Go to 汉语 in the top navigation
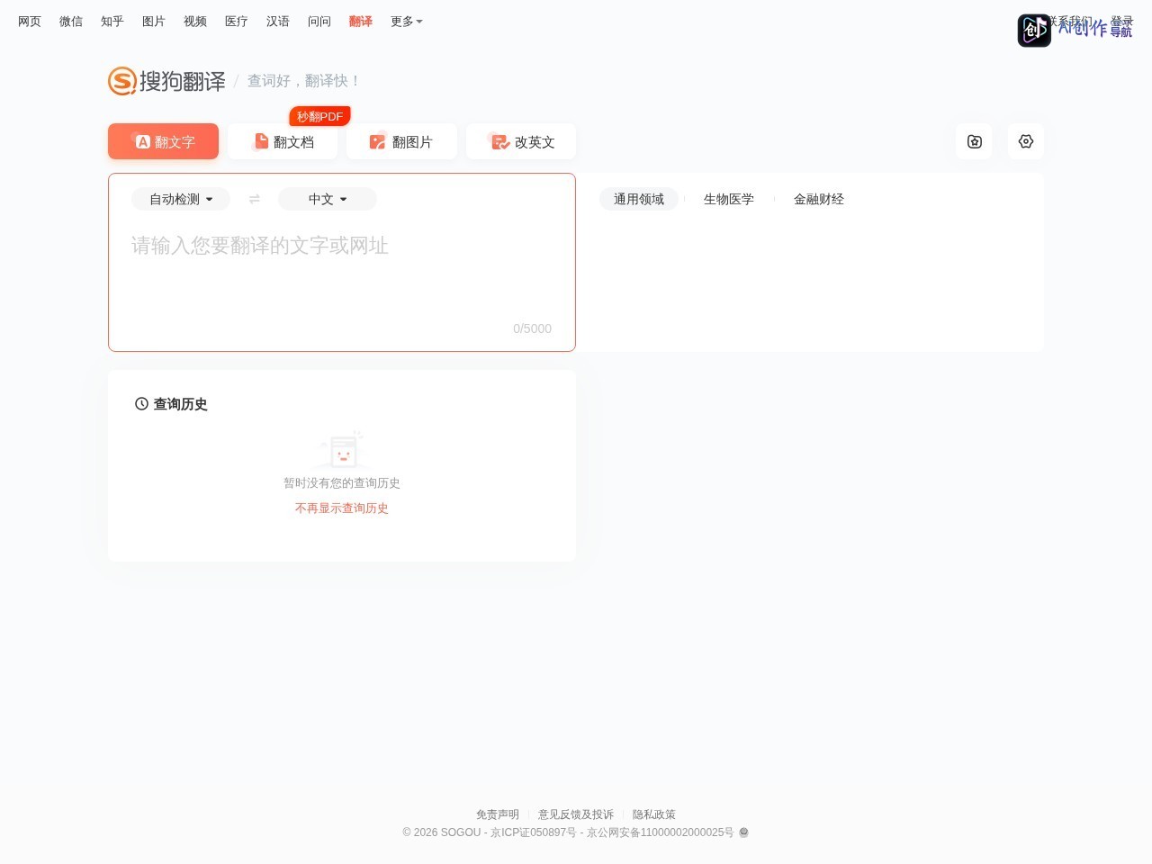The image size is (1152, 864). pos(278,22)
